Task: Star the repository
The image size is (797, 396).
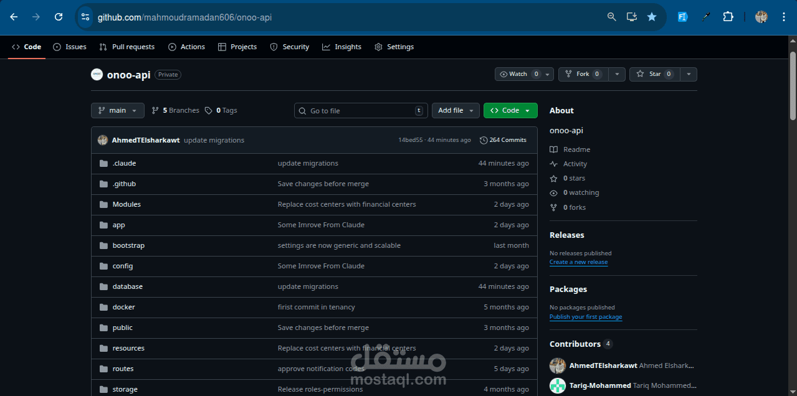Action: click(655, 74)
